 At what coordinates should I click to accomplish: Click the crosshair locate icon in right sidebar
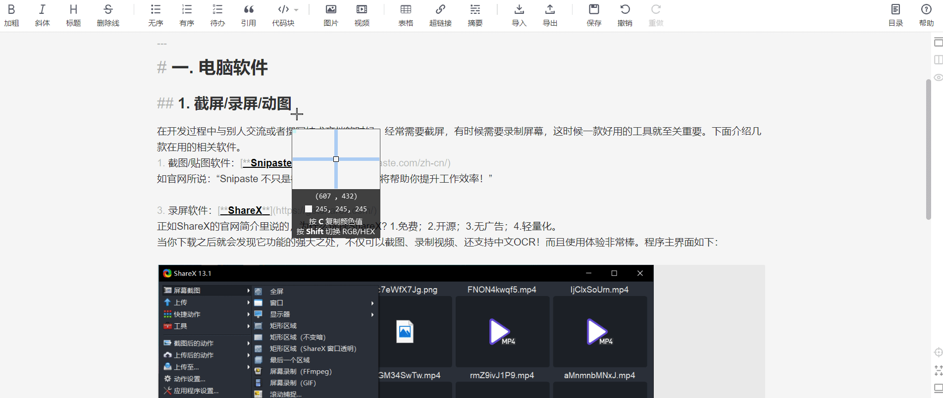coord(938,352)
